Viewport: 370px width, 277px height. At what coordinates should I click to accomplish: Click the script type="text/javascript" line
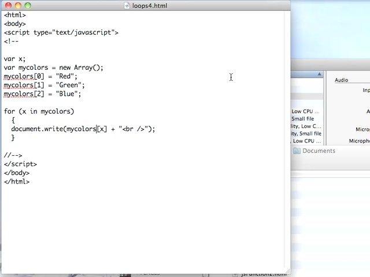(x=61, y=32)
